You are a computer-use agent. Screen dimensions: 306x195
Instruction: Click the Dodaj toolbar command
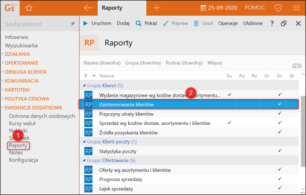pyautogui.click(x=123, y=23)
